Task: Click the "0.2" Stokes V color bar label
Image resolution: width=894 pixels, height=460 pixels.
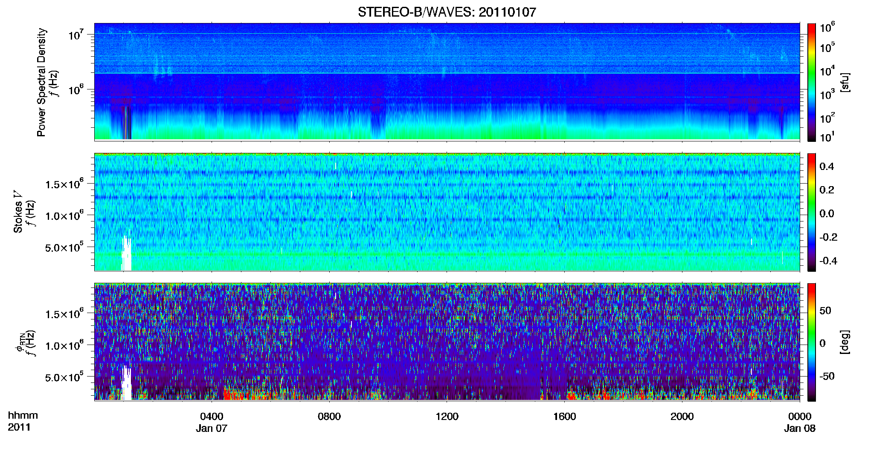Action: pyautogui.click(x=827, y=190)
